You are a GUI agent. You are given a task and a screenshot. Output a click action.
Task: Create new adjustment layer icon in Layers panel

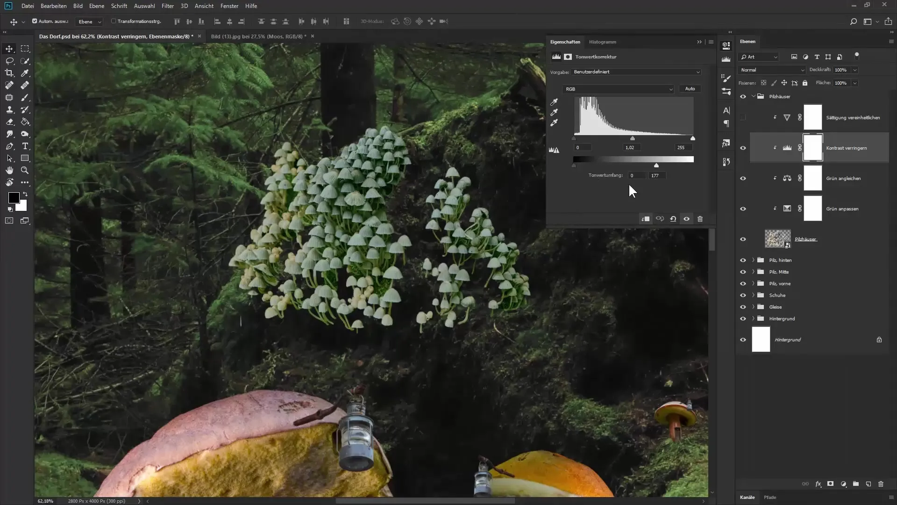tap(843, 484)
